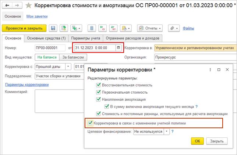The width and height of the screenshot is (237, 155).
Task: Open help for Целевое финансирование
Action: tap(173, 131)
